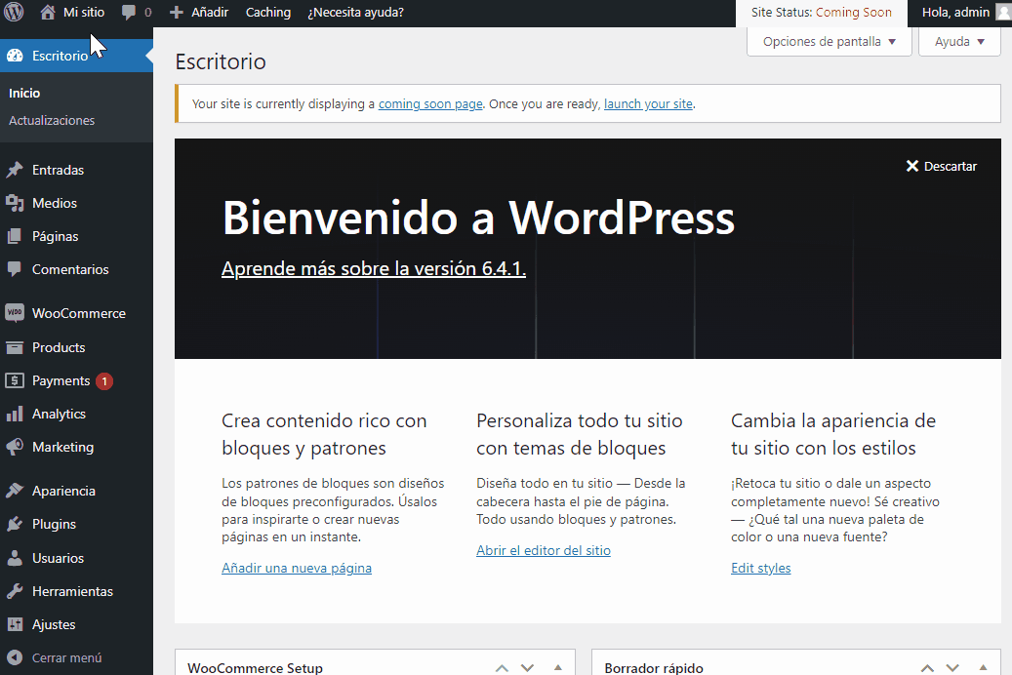
Task: Click the Escritorio dashboard gauge icon
Action: [15, 56]
